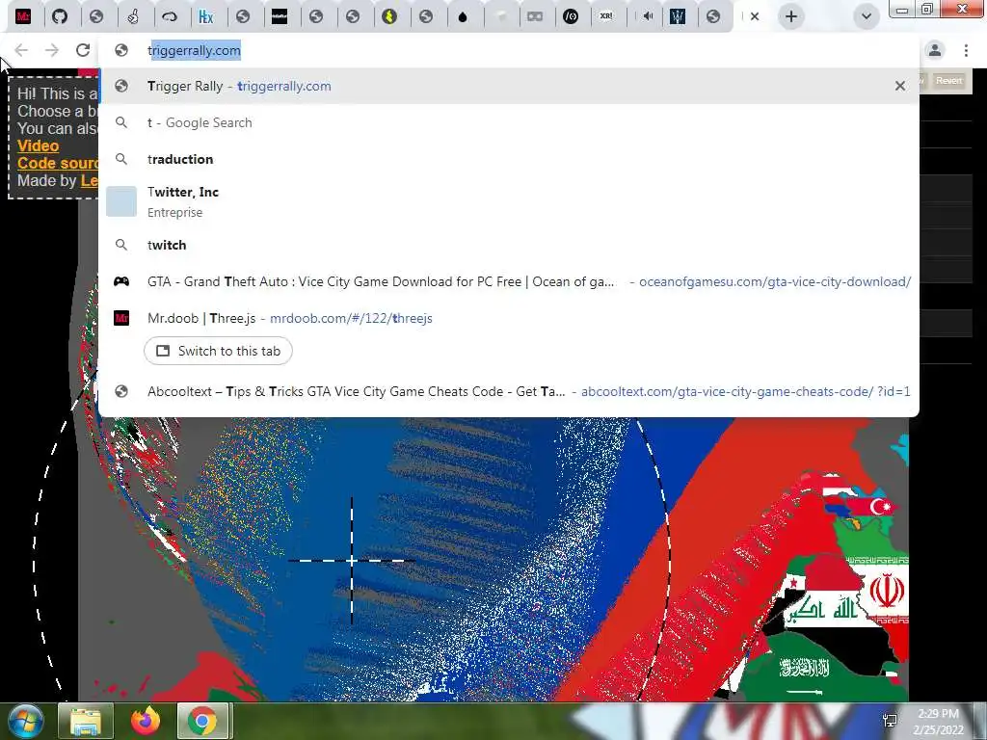Launch Firefox from the taskbar

pos(145,721)
